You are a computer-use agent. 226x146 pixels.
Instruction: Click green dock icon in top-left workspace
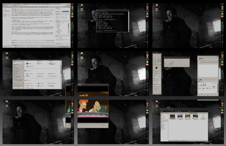pyautogui.click(x=72, y=14)
